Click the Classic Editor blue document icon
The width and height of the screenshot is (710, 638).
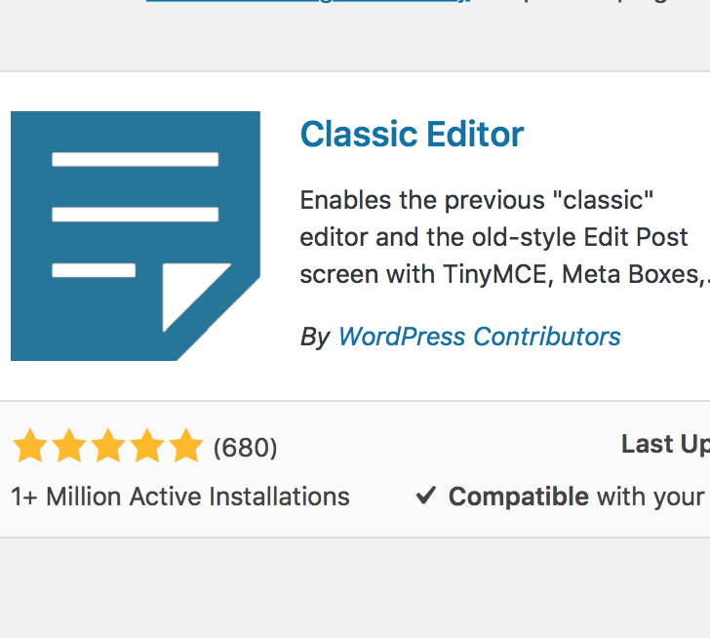pos(136,236)
